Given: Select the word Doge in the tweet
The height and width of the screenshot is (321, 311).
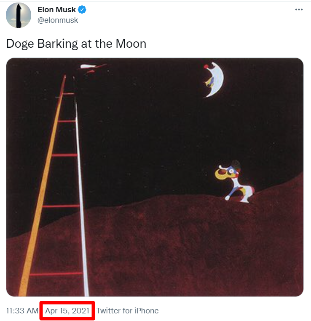Looking at the screenshot, I should [20, 44].
